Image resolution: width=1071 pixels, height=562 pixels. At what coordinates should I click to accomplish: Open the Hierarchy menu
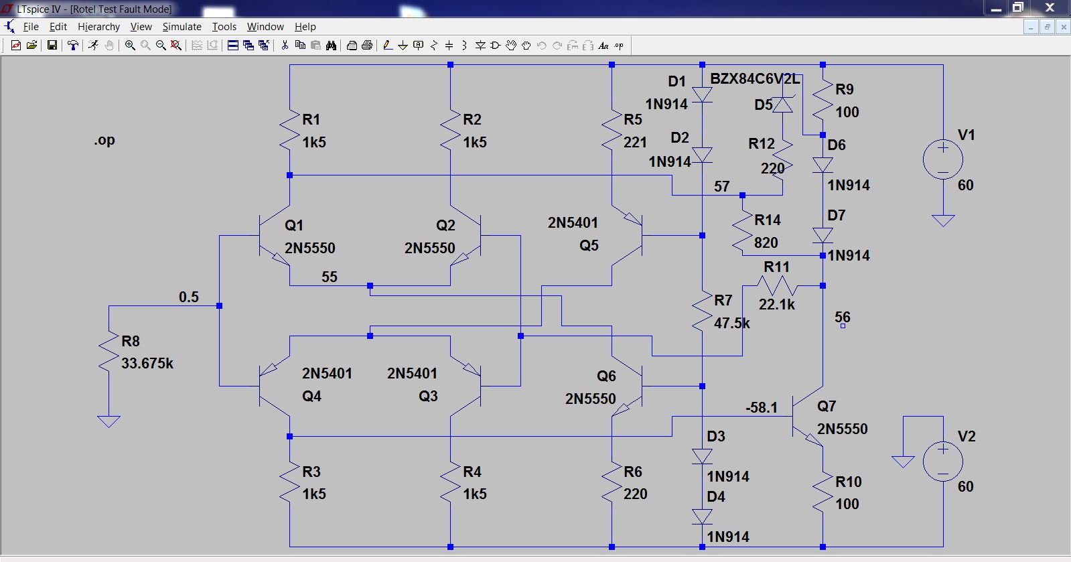pos(99,27)
